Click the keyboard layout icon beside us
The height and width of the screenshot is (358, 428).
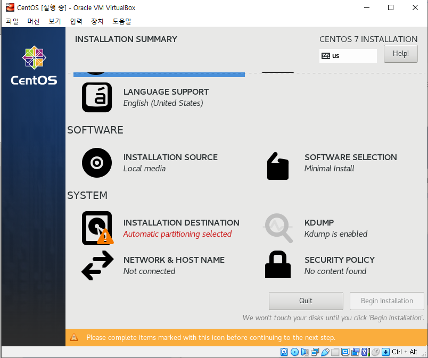[x=326, y=56]
